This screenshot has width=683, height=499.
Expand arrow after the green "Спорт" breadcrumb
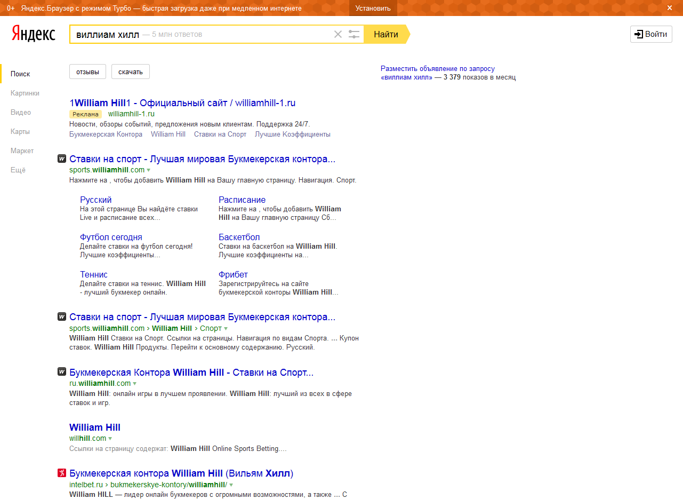(226, 329)
